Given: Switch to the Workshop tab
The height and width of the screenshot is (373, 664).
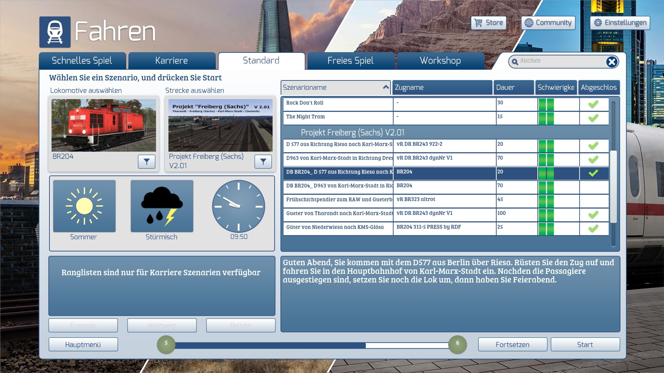Looking at the screenshot, I should click(440, 61).
